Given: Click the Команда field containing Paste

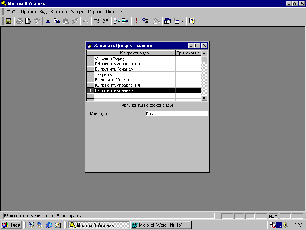Looking at the screenshot, I should point(177,114).
